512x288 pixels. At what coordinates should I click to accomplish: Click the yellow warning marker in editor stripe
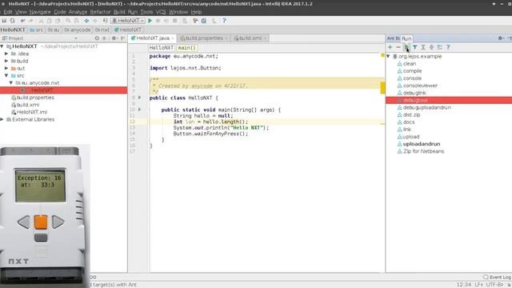(x=382, y=87)
